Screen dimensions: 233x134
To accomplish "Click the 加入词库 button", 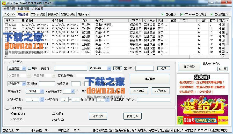I will 139,91.
